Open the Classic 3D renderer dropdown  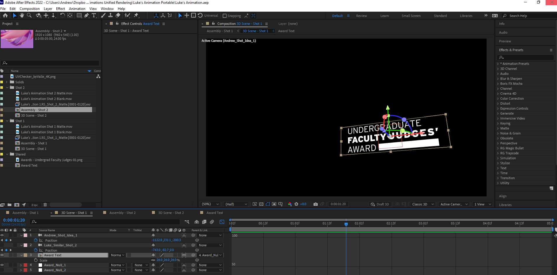coord(423,204)
